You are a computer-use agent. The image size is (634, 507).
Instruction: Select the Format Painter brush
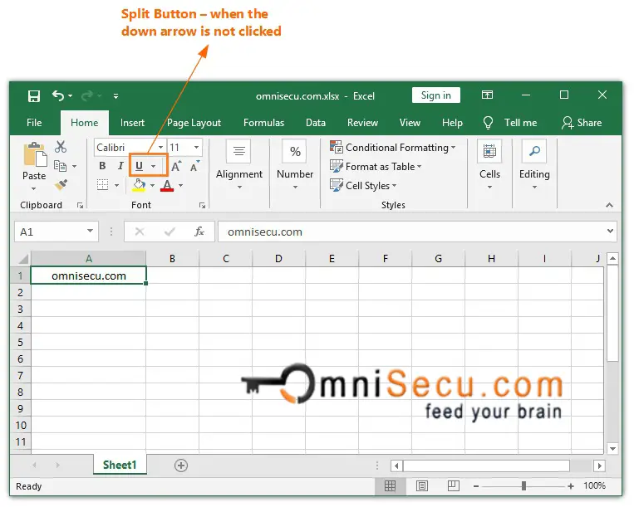(x=61, y=185)
